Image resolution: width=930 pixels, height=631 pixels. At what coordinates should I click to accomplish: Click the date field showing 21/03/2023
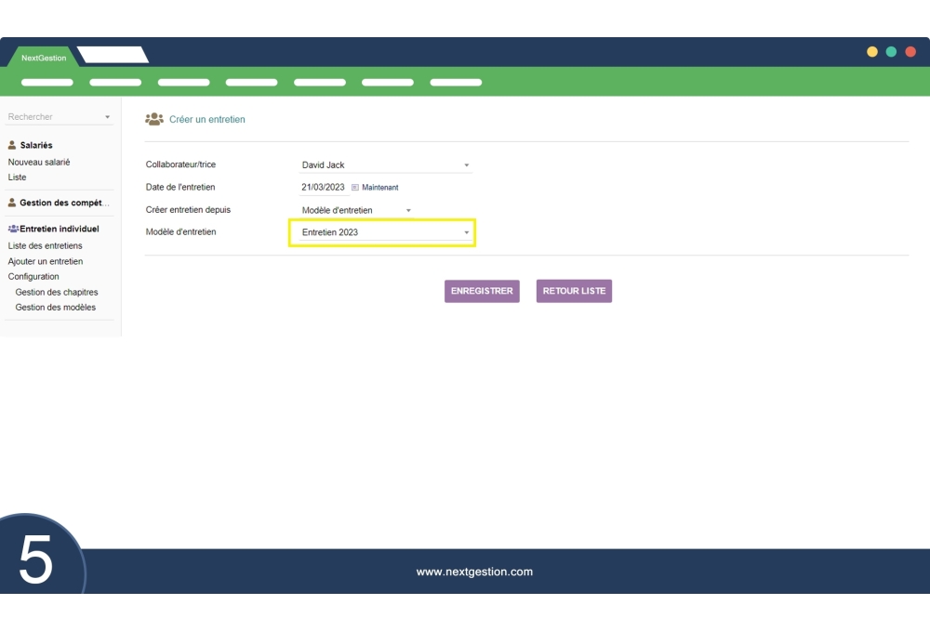click(x=323, y=188)
